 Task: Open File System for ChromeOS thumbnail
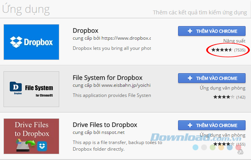31,89
